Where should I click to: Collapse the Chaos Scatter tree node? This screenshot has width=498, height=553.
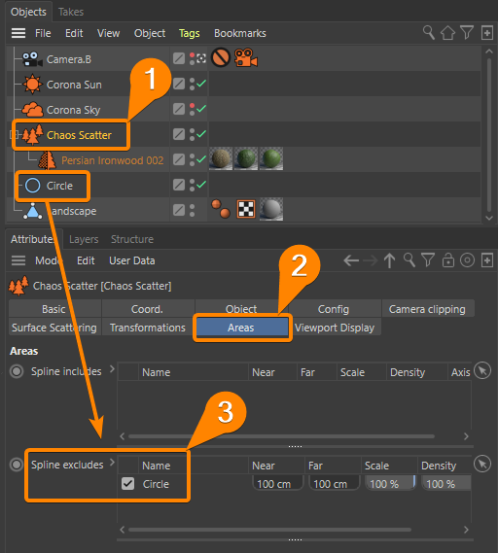[14, 134]
